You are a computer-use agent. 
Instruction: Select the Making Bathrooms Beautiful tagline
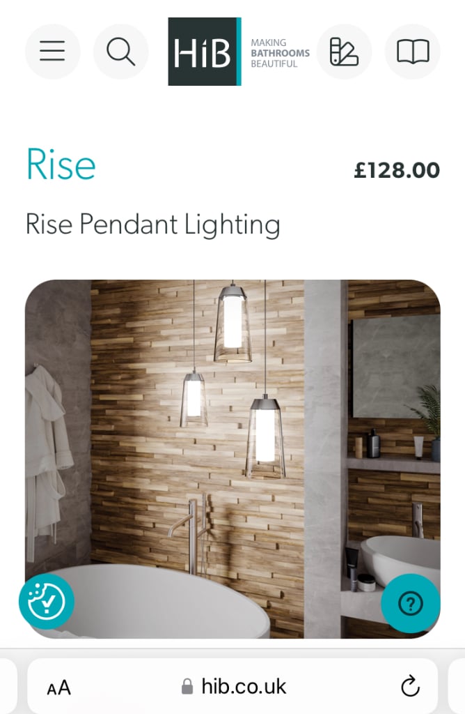click(280, 53)
